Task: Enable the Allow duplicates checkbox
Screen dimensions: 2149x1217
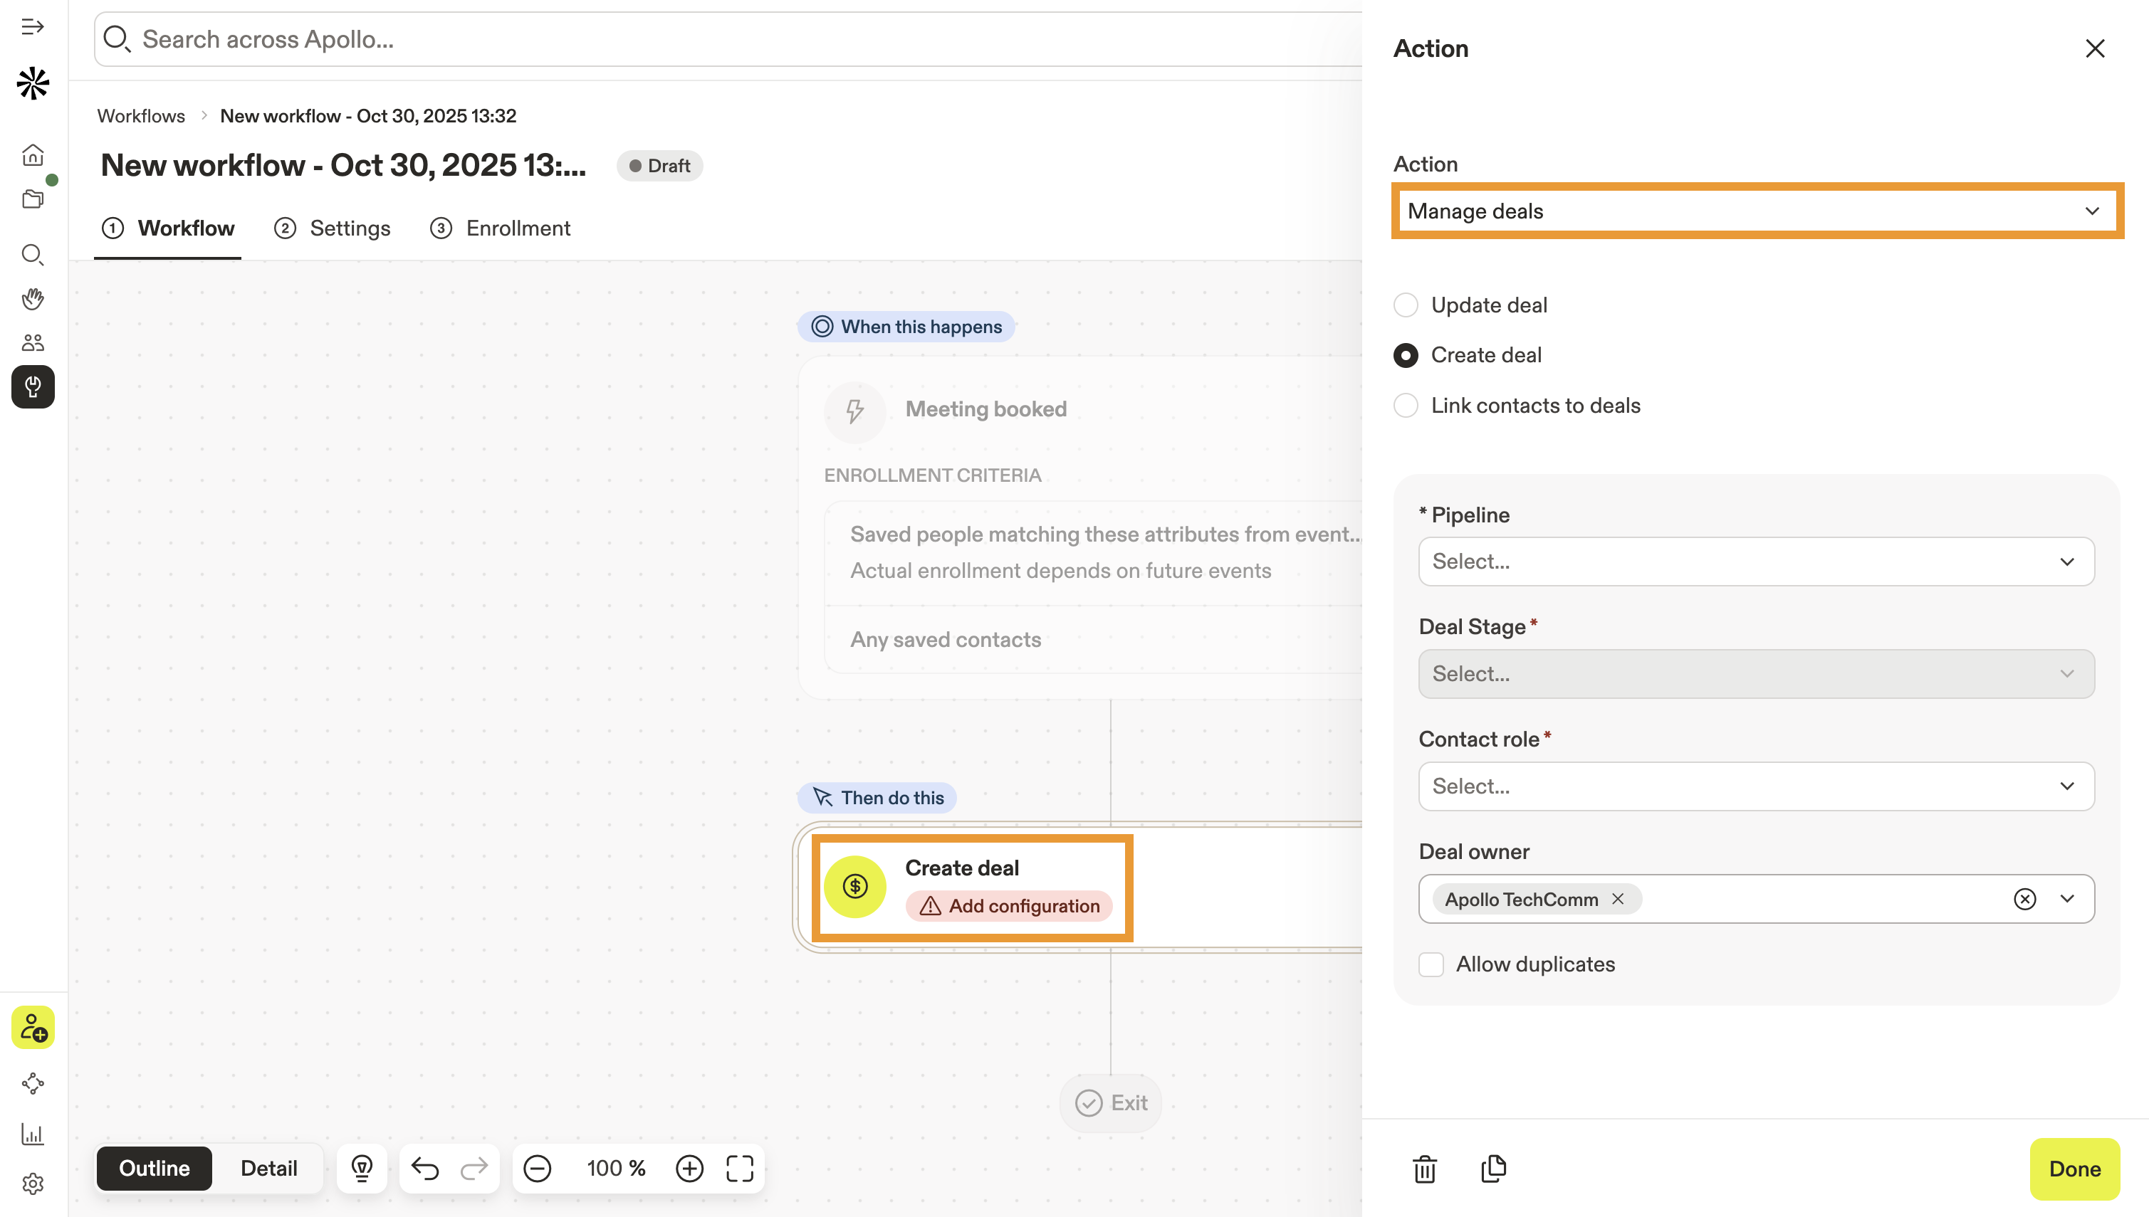Action: tap(1431, 964)
